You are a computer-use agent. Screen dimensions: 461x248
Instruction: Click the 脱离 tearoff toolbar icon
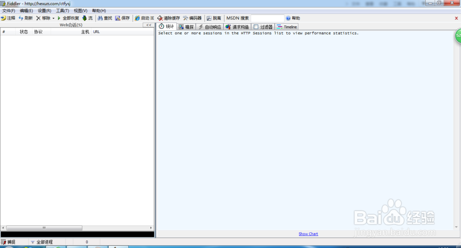pos(209,18)
